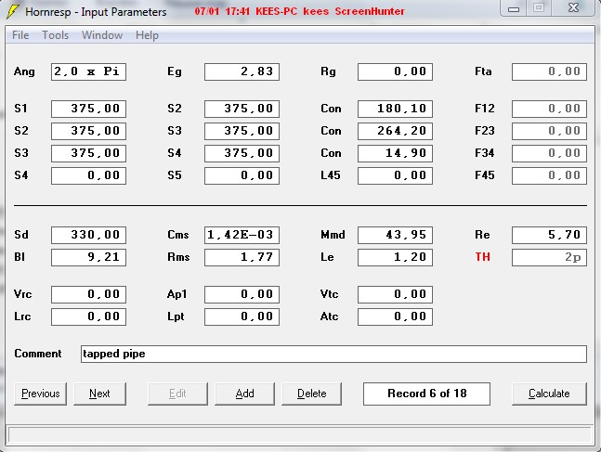Viewport: 601px width, 452px height.
Task: Select the S4 field holding 0,00
Action: [x=88, y=175]
